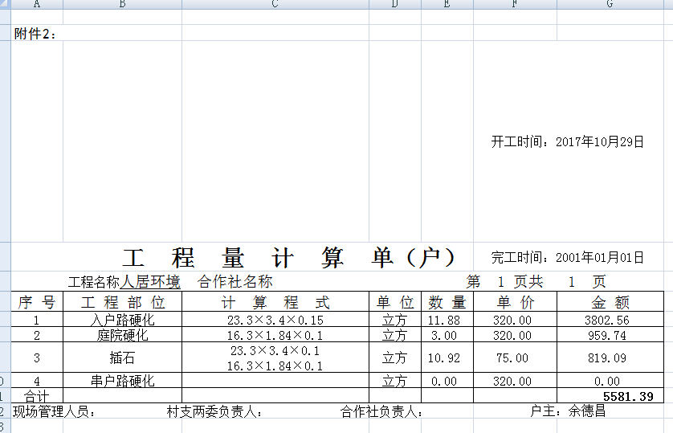Select quantity cell 3.00

(x=447, y=335)
